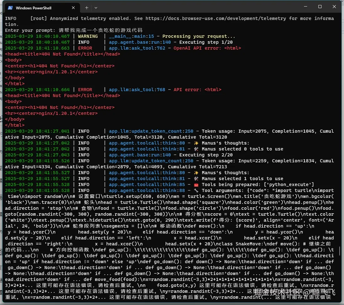
Task: Click timestamp '2025-03-29 18:41:27.041'
Action: 37,131
